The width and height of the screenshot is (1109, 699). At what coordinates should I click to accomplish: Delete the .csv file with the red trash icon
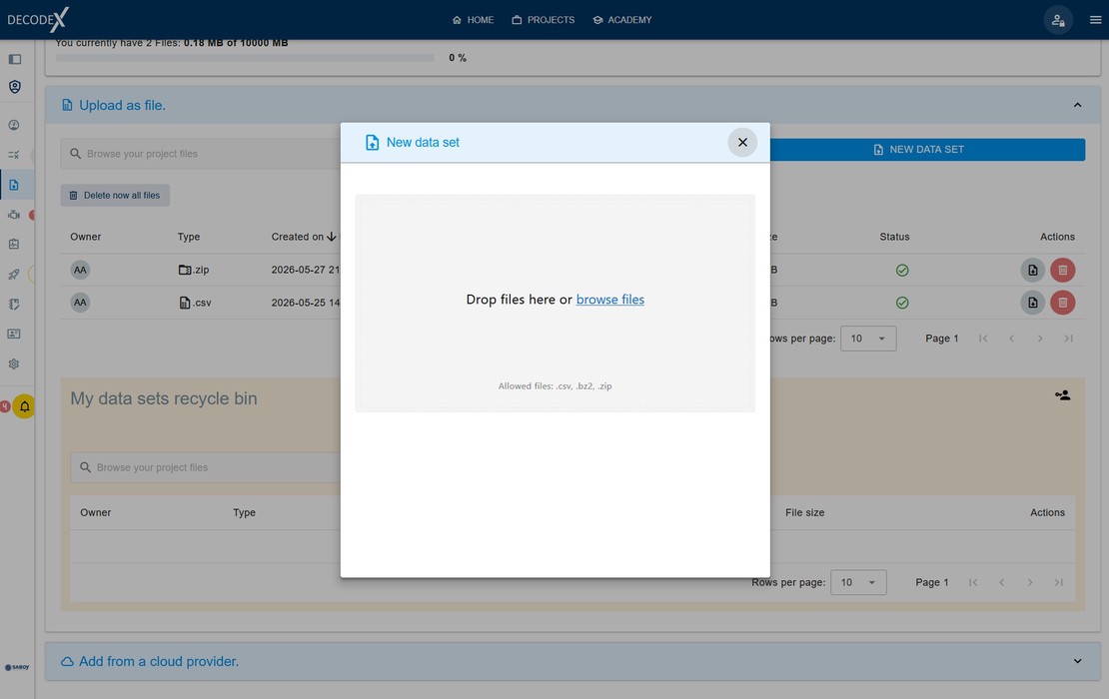1062,303
